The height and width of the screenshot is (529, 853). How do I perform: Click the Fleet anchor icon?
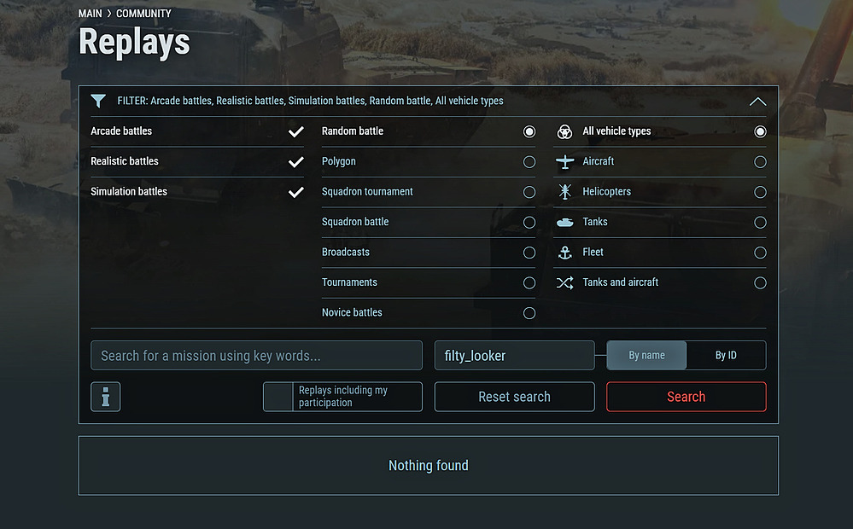coord(564,253)
